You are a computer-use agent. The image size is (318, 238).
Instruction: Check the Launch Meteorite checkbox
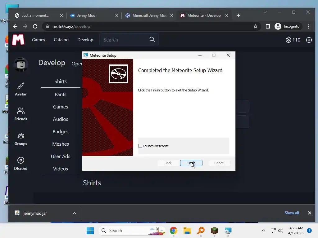[x=140, y=146]
